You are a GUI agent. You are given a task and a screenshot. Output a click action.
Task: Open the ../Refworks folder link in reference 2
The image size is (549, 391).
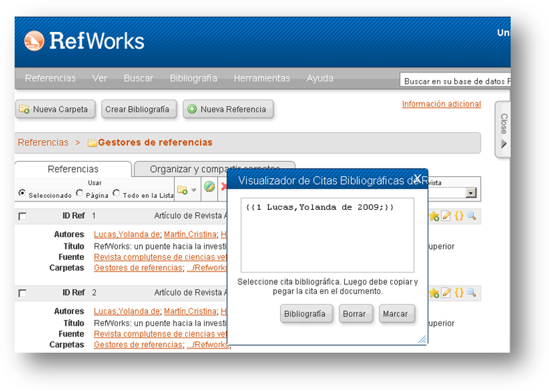coord(208,345)
